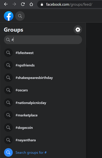The image size is (102, 158).
Task: Reload the page with refresh icon
Action: pos(23,4)
